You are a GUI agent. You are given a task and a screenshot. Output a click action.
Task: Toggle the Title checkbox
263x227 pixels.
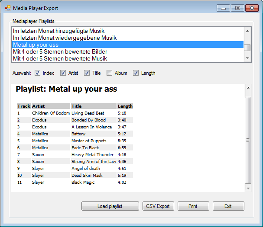click(87, 73)
